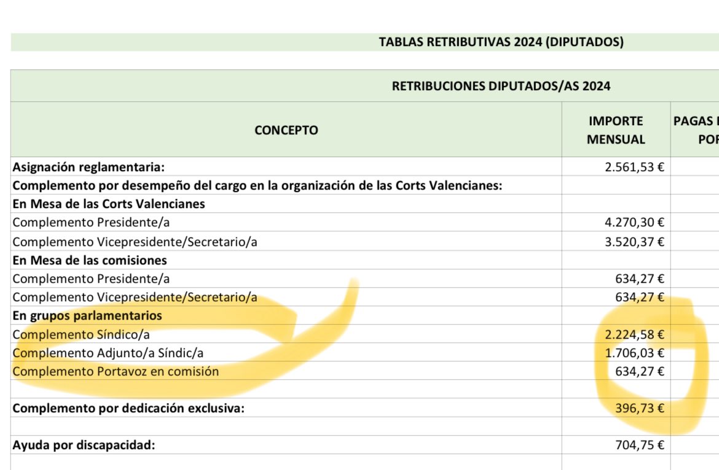The image size is (719, 470).
Task: Select 'En Mesa de las Corts Valencianes' heading
Action: pyautogui.click(x=109, y=204)
